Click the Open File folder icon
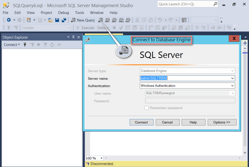The height and width of the screenshot is (167, 249). click(50, 20)
